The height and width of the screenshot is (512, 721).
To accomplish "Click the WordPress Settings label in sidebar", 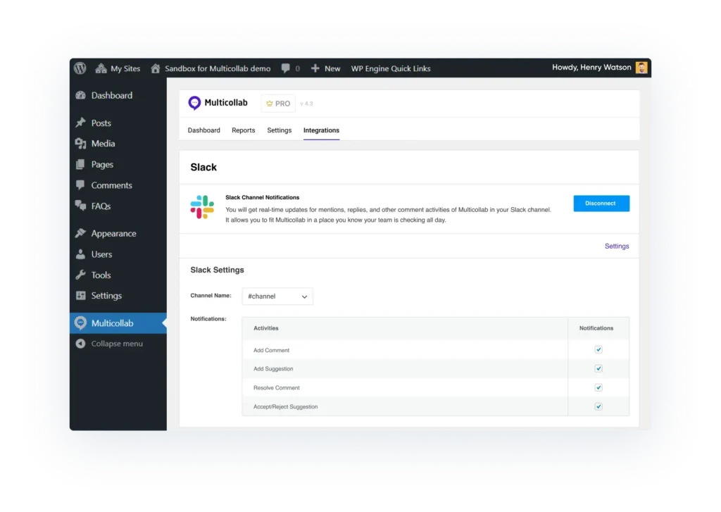I will [x=106, y=295].
